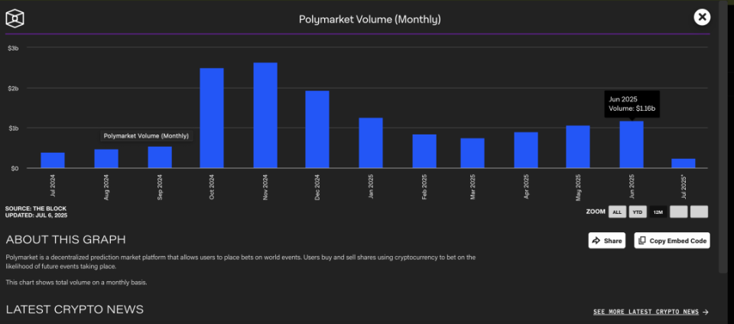The width and height of the screenshot is (734, 324).
Task: Select the 12M zoom range button
Action: tap(658, 212)
